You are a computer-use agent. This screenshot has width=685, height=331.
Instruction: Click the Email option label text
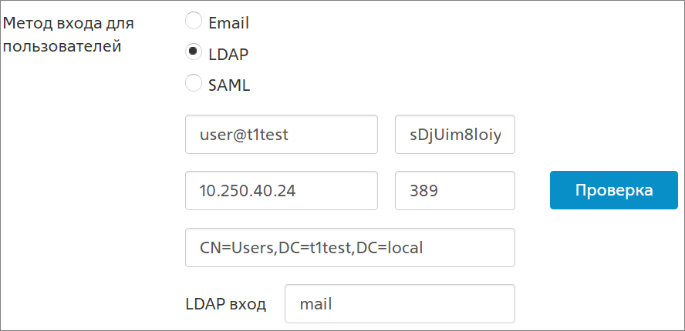pos(229,23)
